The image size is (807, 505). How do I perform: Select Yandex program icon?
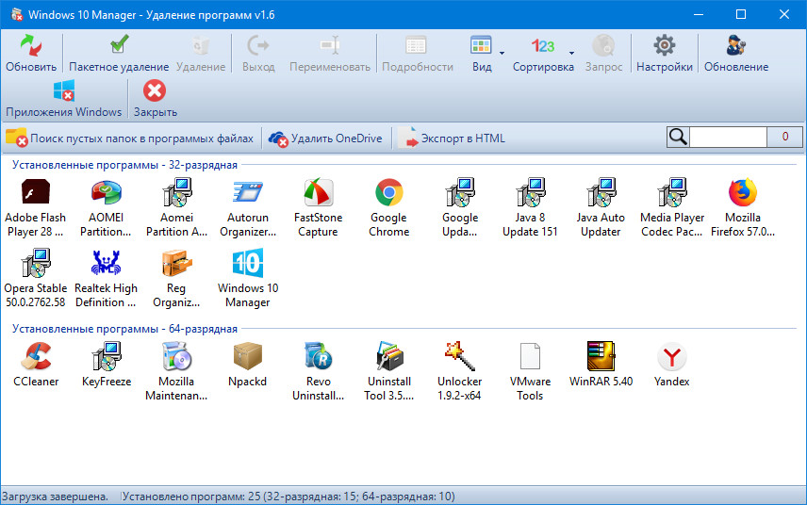pos(671,356)
